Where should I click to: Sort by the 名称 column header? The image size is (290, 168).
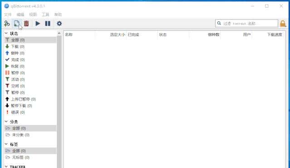tap(79, 34)
